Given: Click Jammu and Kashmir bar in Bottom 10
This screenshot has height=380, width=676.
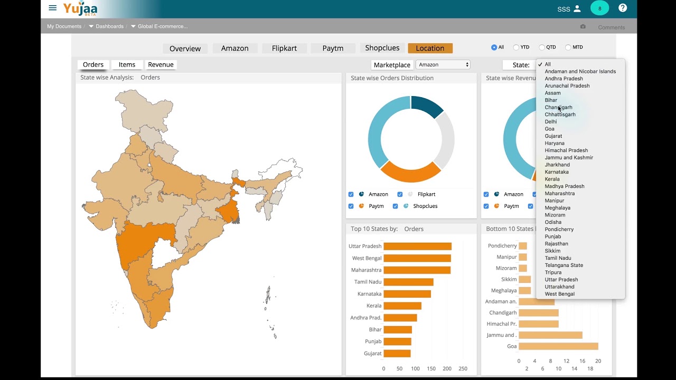Looking at the screenshot, I should pos(550,335).
